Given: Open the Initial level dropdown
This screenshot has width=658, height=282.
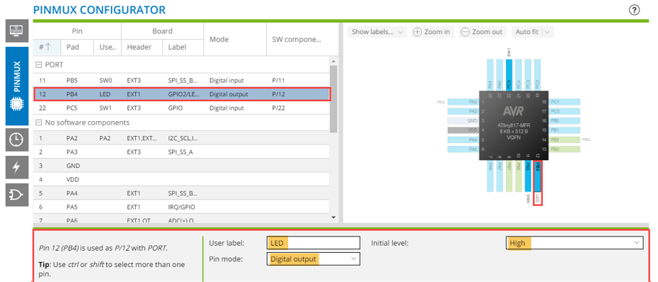Looking at the screenshot, I should click(x=574, y=243).
